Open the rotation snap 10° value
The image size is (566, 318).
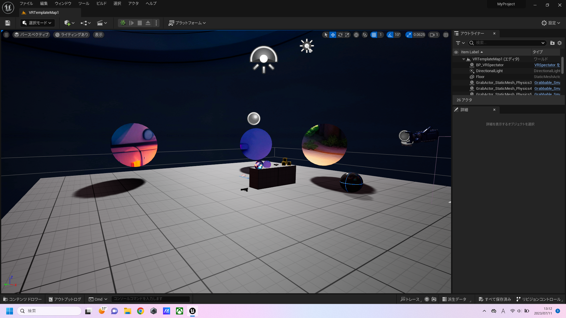click(x=397, y=35)
